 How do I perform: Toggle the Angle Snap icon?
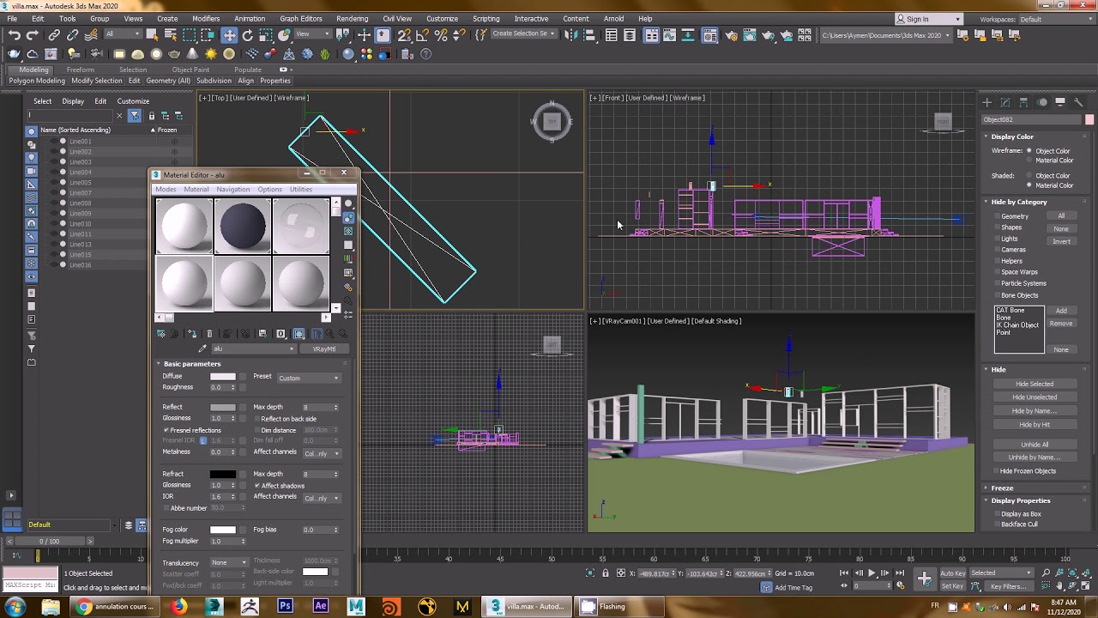(423, 35)
